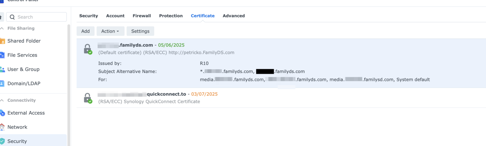Click the Domain/LDAP icon
Image resolution: width=486 pixels, height=146 pixels.
click(x=2, y=84)
